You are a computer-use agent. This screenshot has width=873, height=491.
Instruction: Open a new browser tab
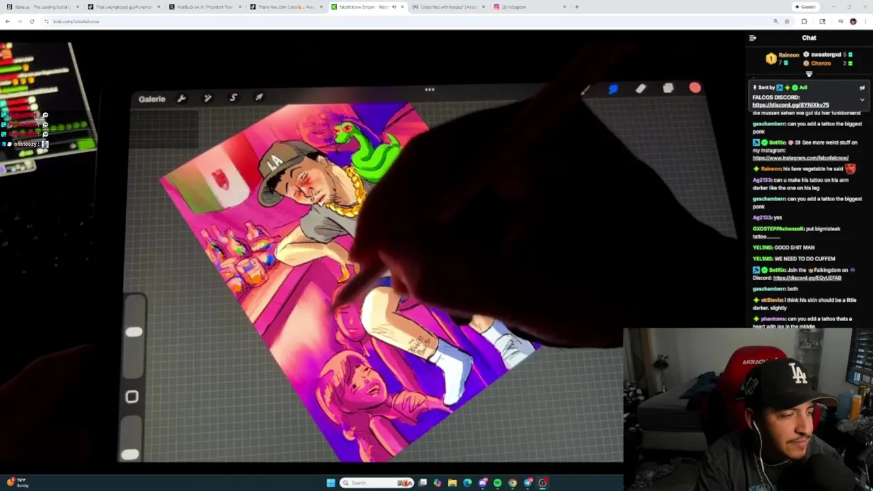point(576,7)
